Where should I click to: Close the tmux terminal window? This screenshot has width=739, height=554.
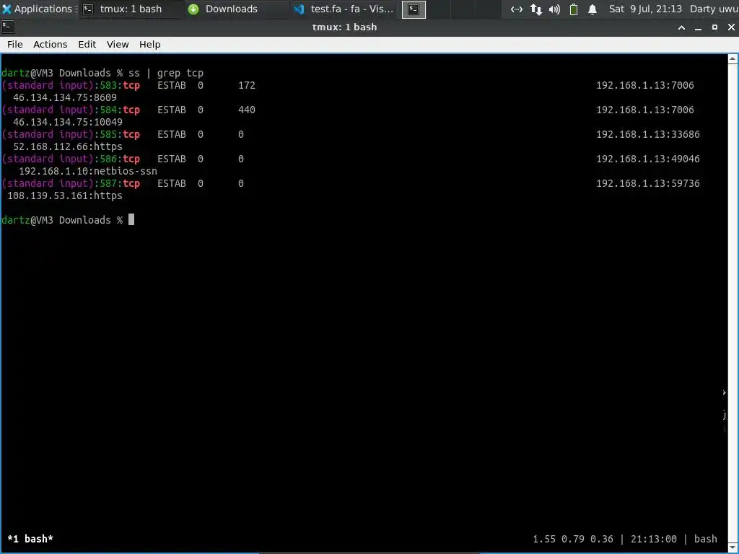pos(731,27)
